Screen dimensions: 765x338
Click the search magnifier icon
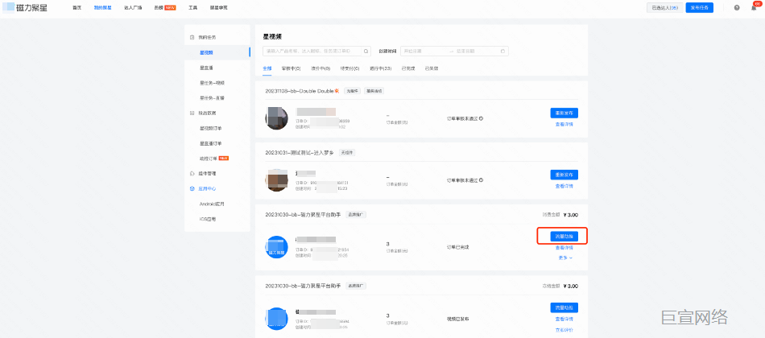[366, 51]
